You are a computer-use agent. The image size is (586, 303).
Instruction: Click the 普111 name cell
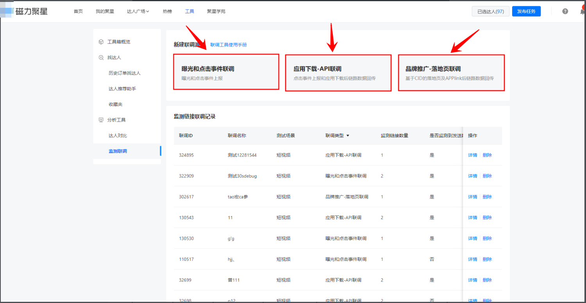pos(234,280)
